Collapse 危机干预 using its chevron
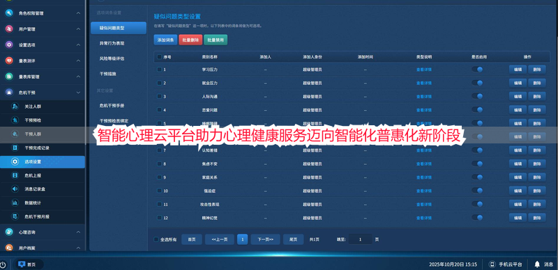Image resolution: width=558 pixels, height=270 pixels. [x=78, y=93]
